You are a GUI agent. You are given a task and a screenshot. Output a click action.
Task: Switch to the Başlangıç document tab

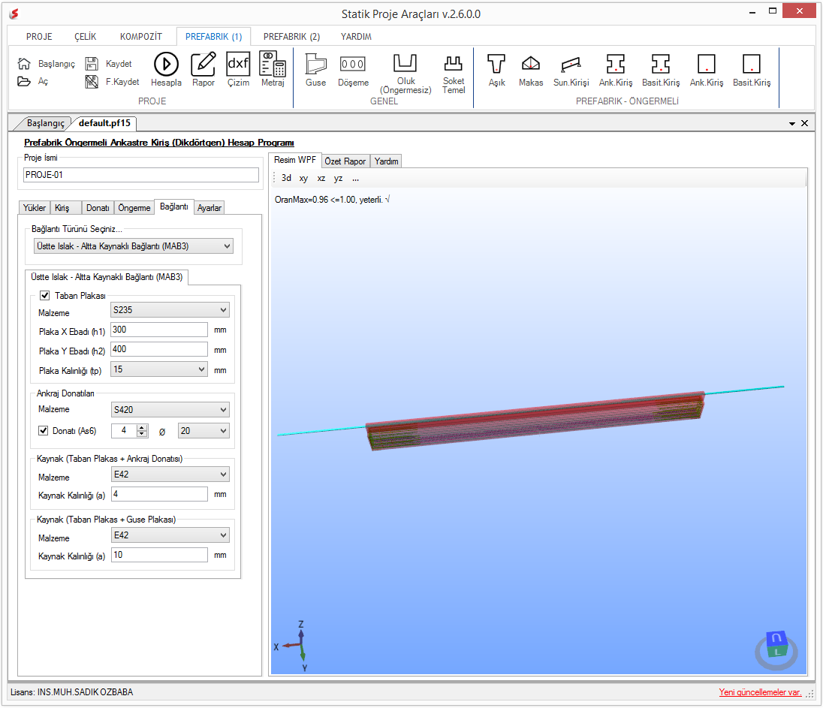[45, 123]
